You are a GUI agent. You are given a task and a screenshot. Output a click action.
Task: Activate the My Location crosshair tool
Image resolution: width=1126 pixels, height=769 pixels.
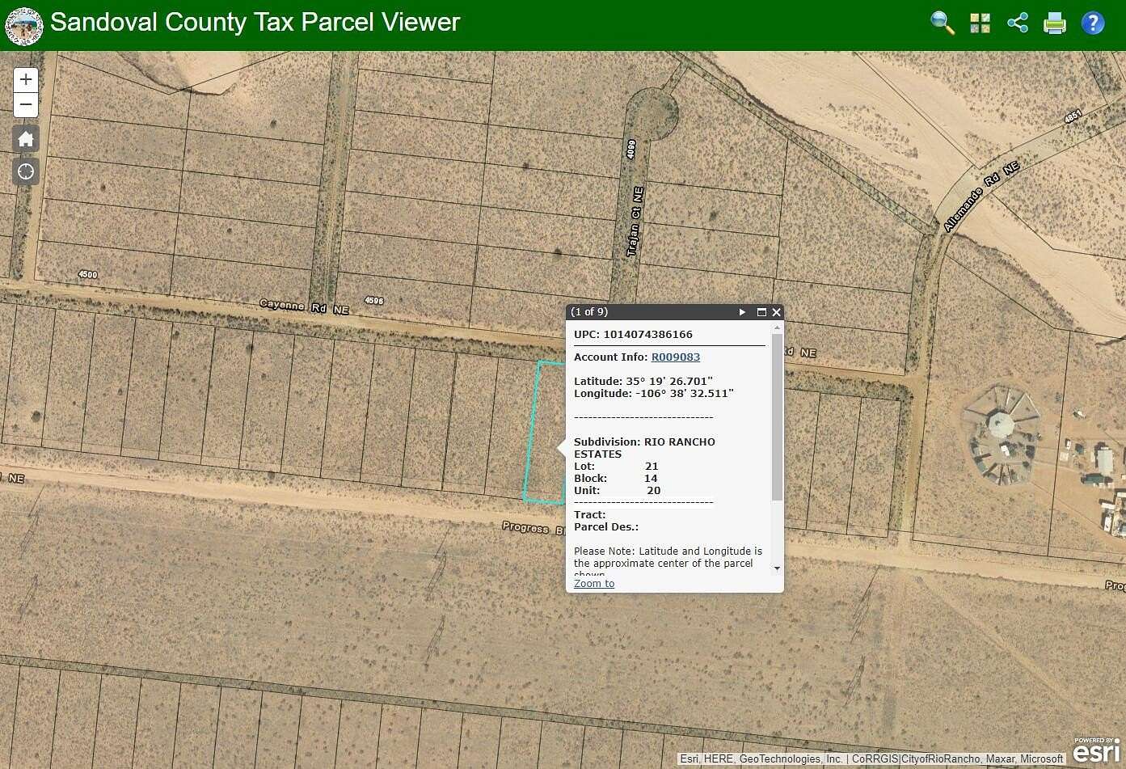pyautogui.click(x=25, y=171)
